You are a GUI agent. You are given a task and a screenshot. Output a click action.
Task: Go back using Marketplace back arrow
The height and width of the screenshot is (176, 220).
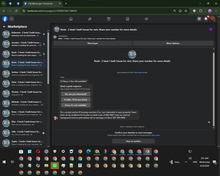coord(4,26)
